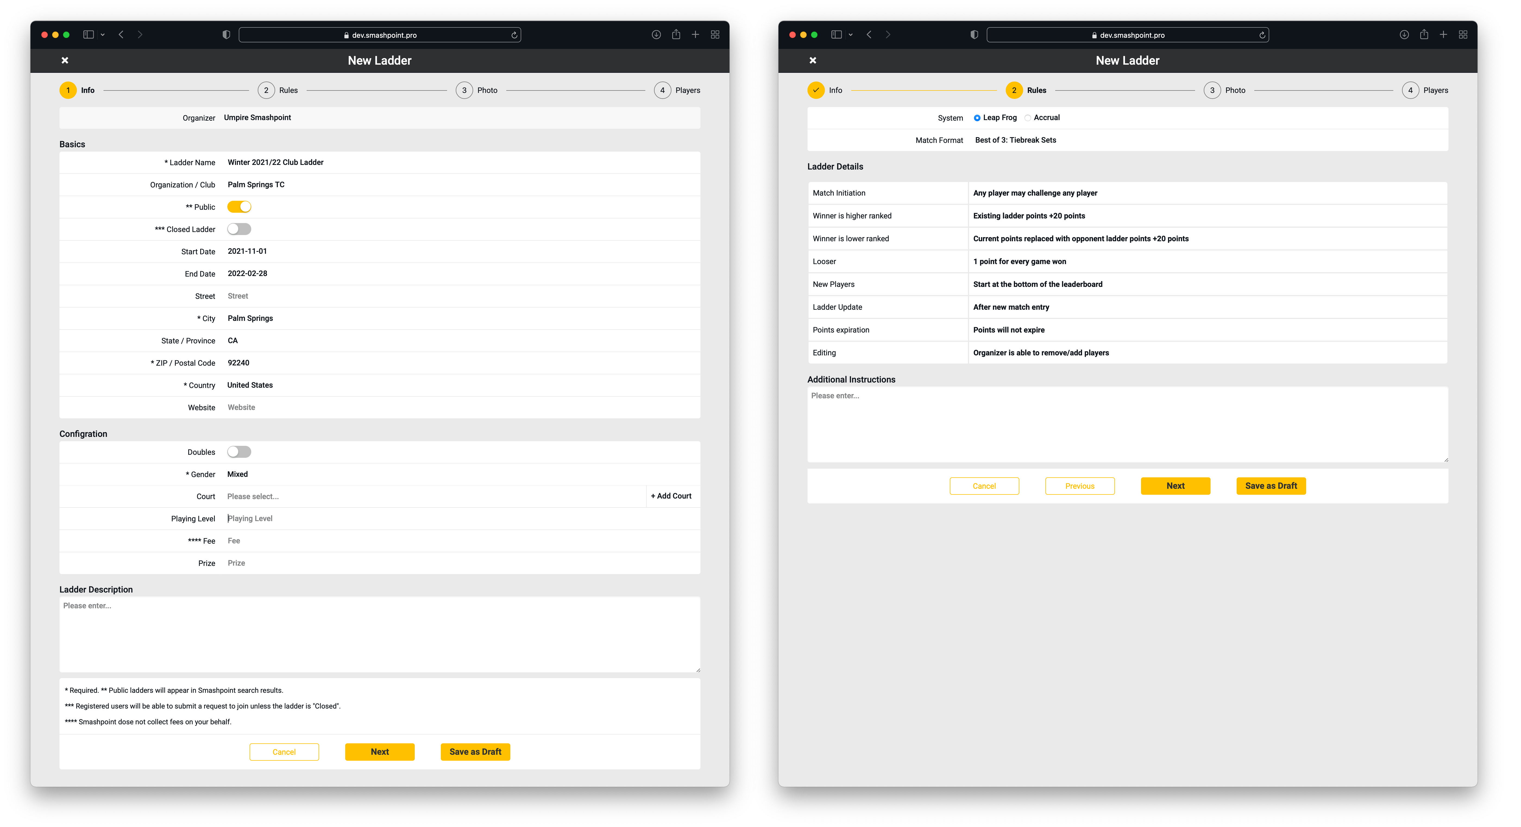
Task: Go to completed Info step in right window
Action: 825,90
